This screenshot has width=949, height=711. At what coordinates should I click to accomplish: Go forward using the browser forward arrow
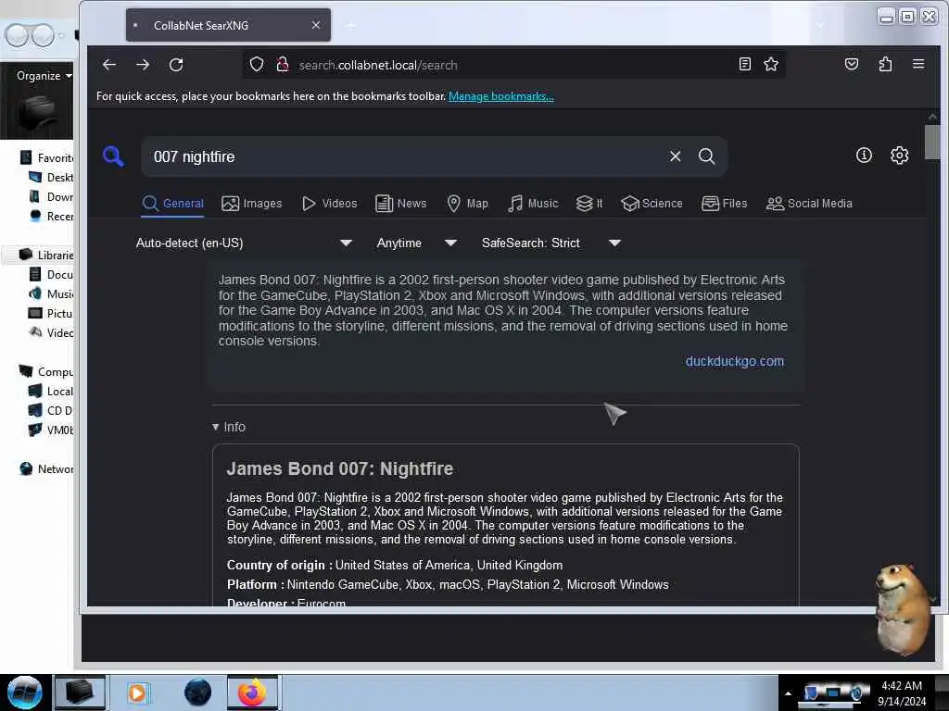pos(143,65)
